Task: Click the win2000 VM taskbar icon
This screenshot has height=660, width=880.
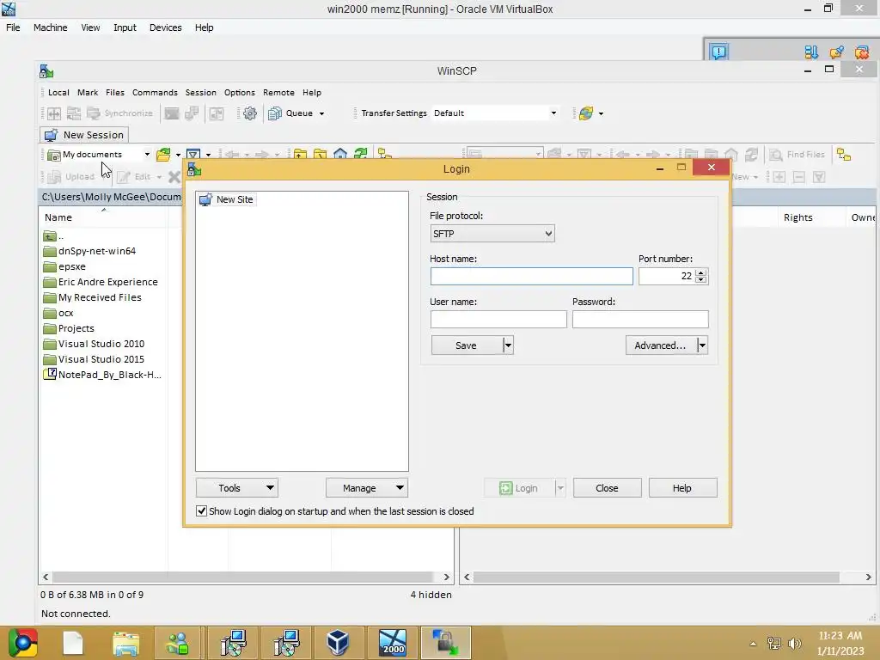Action: [x=392, y=643]
